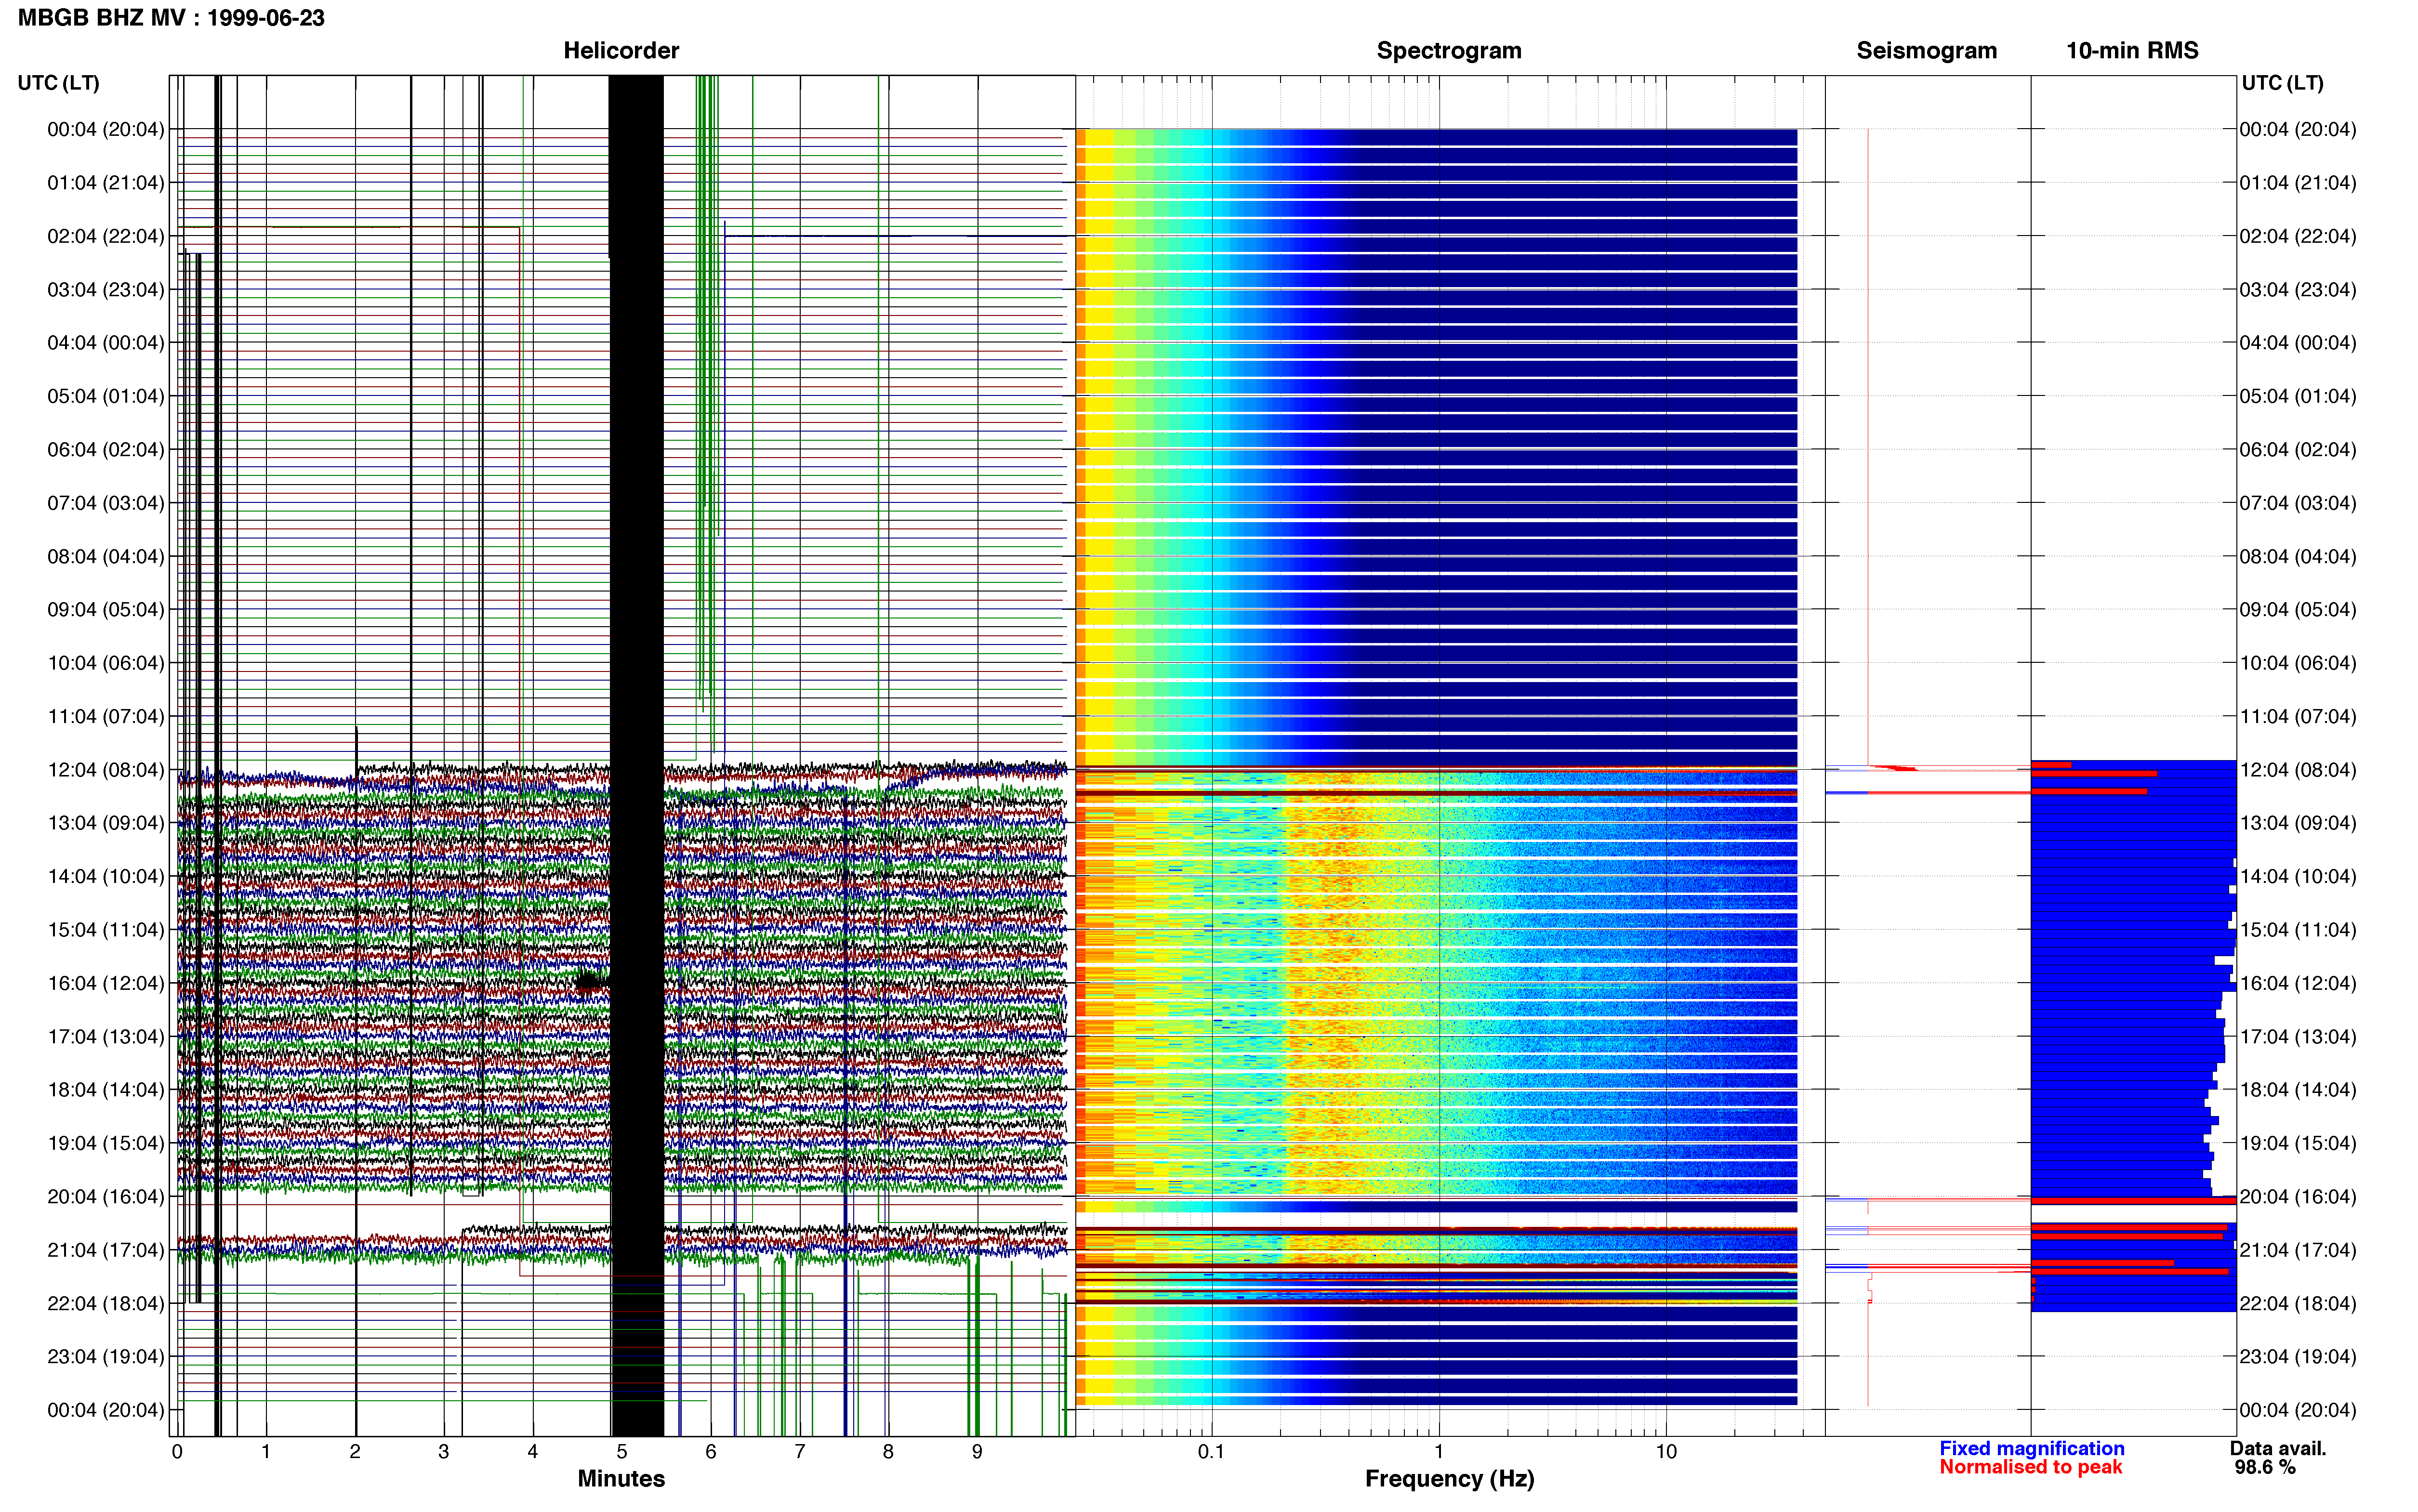
Task: Click the Normalised to peak legend text
Action: coord(2030,1467)
